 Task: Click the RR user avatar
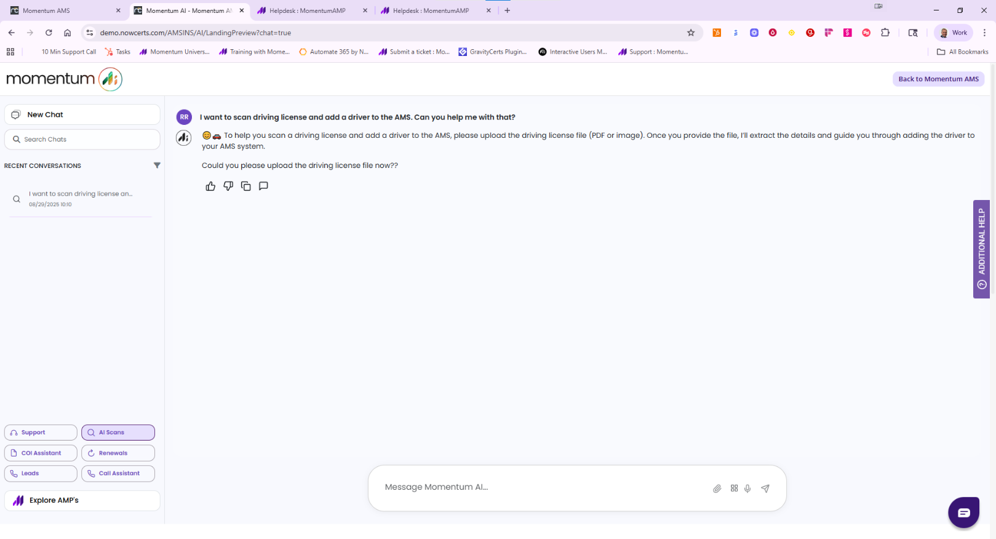tap(184, 117)
